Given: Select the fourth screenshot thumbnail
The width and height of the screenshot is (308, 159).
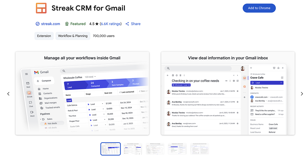Looking at the screenshot, I should [177, 149].
